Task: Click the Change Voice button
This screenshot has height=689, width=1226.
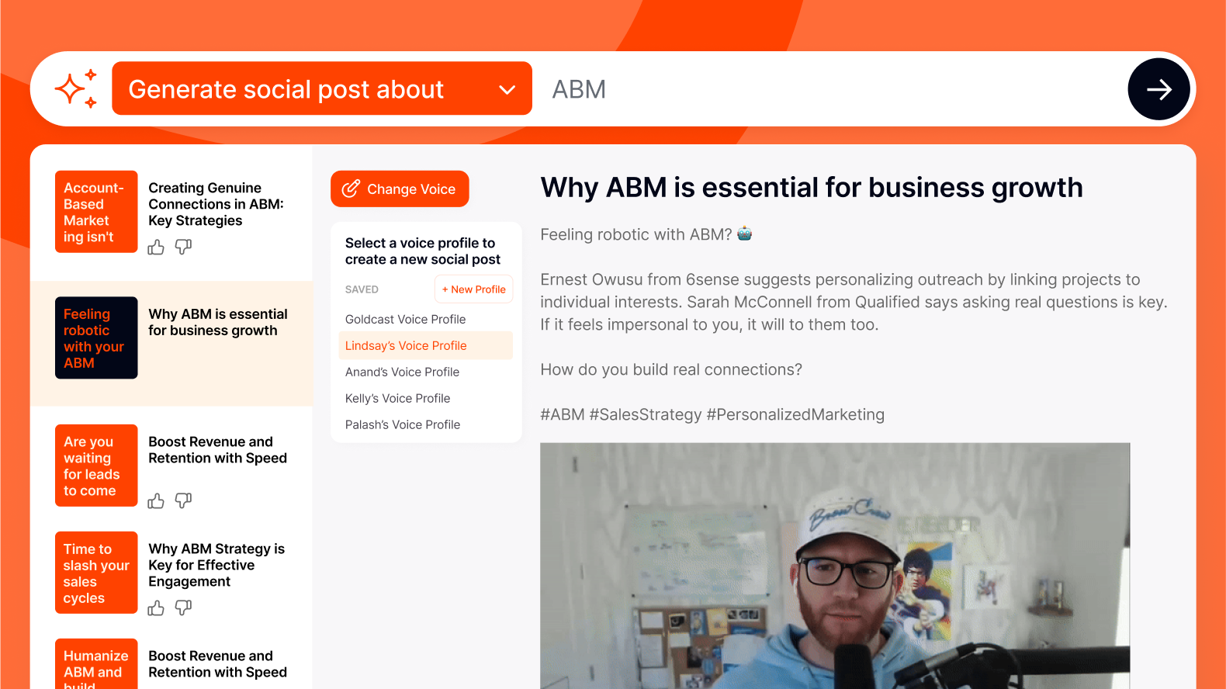Action: pyautogui.click(x=400, y=189)
